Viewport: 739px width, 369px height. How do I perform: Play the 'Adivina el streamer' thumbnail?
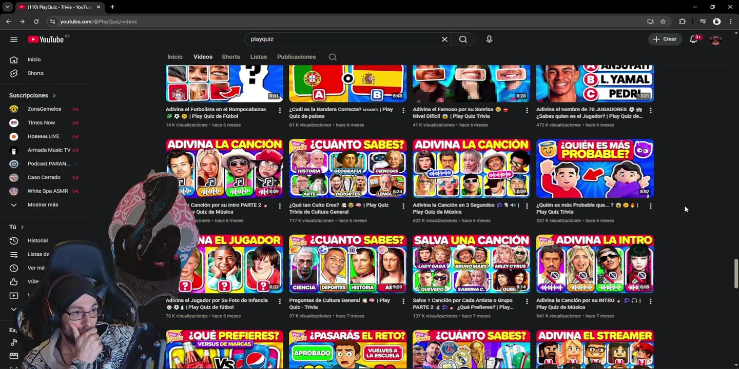(x=595, y=350)
